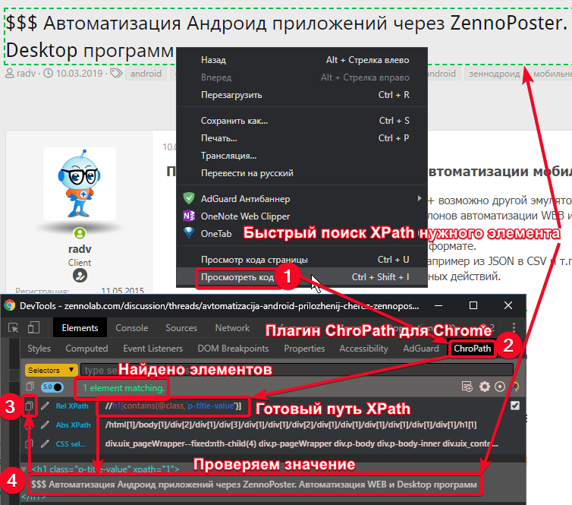Select Печать... from the context menu
The image size is (572, 505).
click(x=302, y=138)
